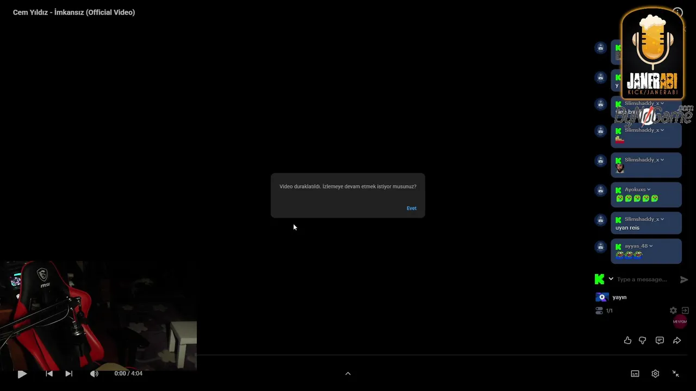The height and width of the screenshot is (391, 696).
Task: Open the comments icon
Action: [660, 340]
